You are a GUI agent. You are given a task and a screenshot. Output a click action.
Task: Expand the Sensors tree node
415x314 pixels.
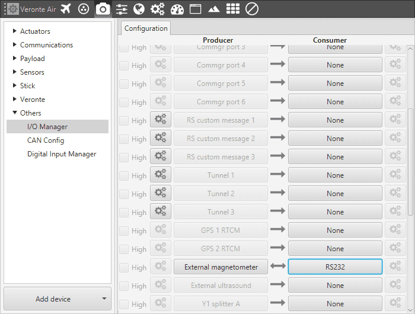click(x=15, y=72)
